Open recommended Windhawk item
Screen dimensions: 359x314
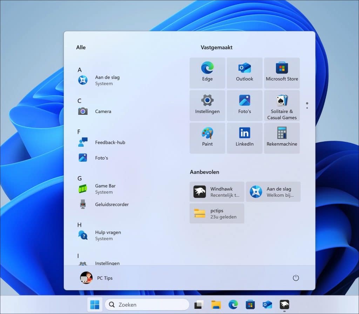point(217,192)
